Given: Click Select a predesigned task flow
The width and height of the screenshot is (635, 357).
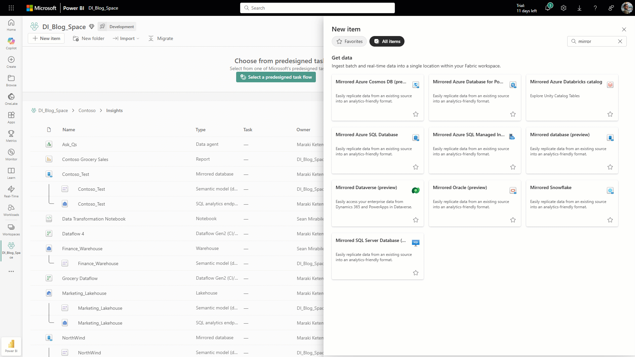Looking at the screenshot, I should pos(276,77).
